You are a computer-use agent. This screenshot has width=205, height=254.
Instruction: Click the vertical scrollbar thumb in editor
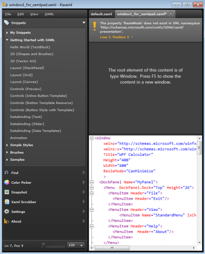199,148
